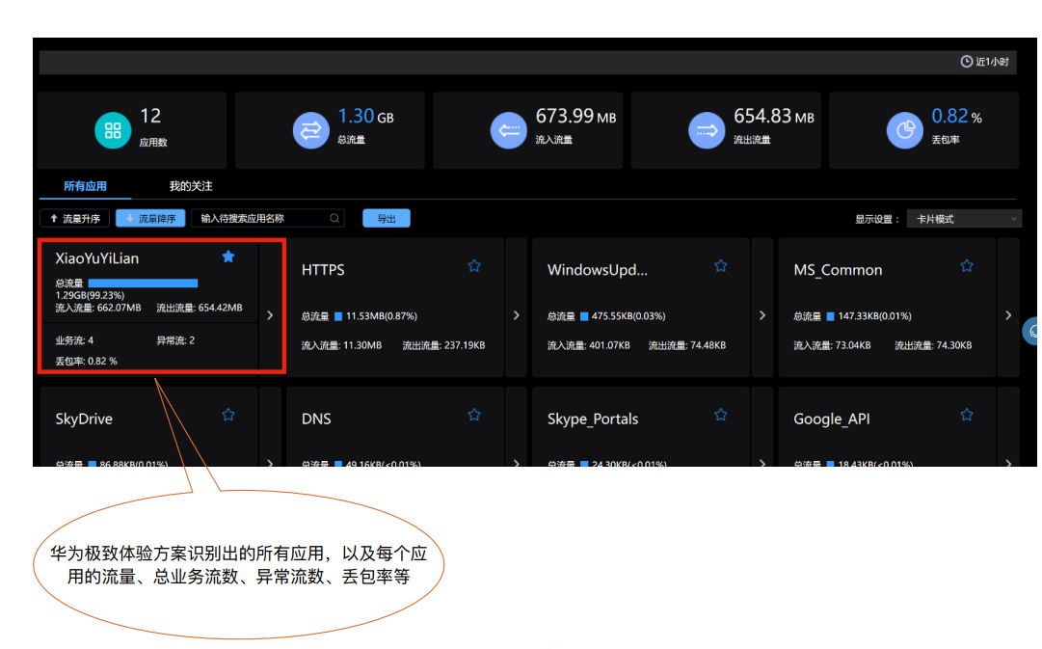Open the WindowsUpd... application name

pyautogui.click(x=597, y=269)
